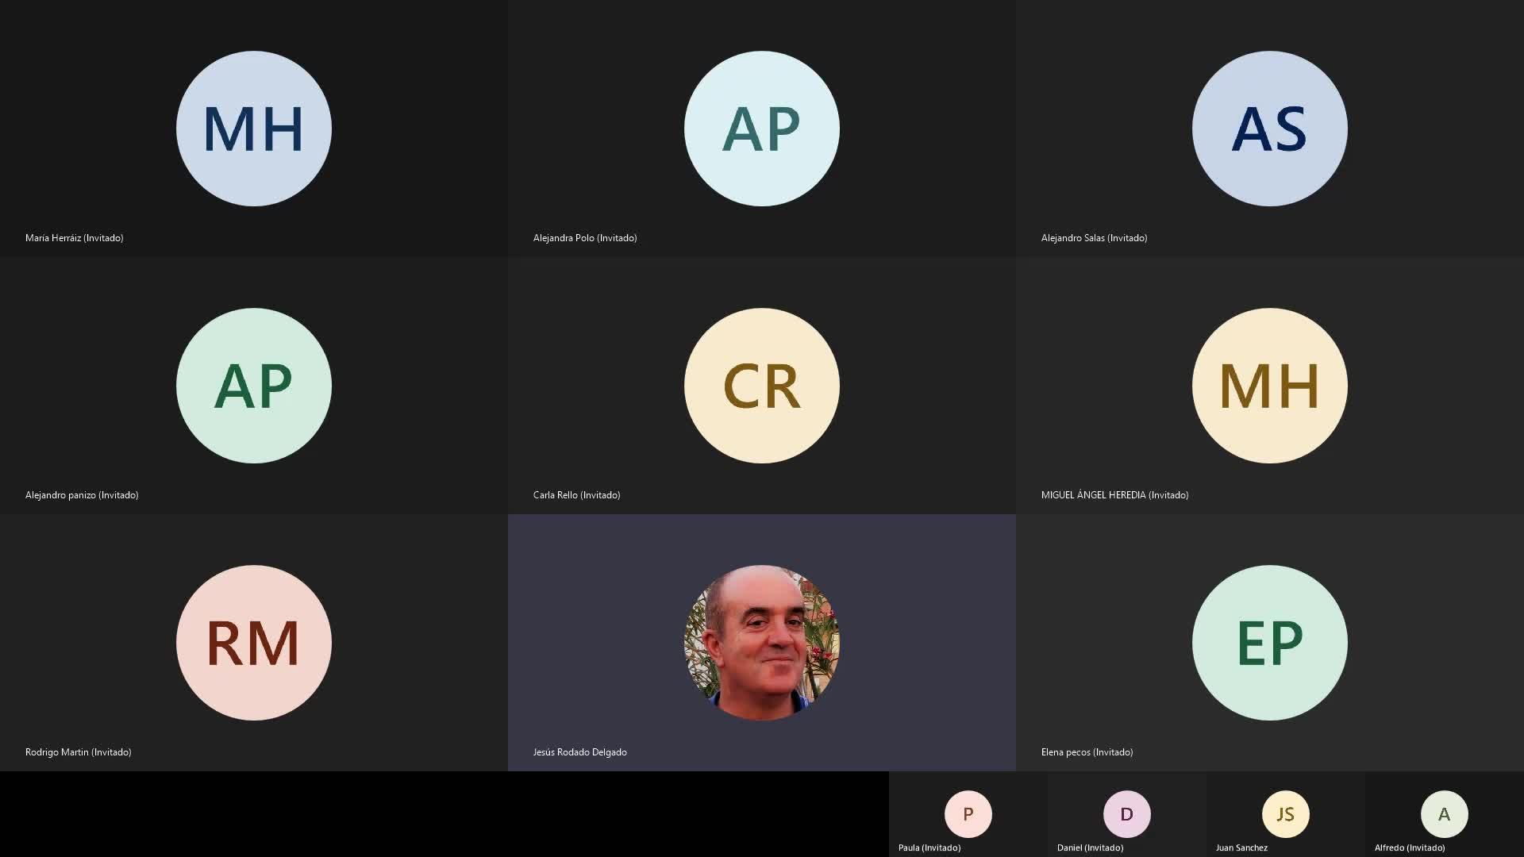Screen dimensions: 1524x857
Task: Select the EP avatar for Elena pecos
Action: [x=1270, y=643]
